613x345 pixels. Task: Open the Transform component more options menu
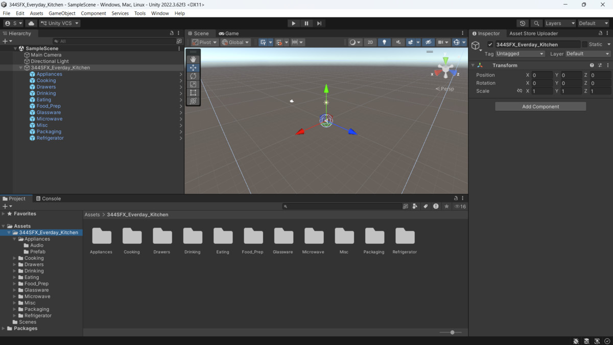608,65
